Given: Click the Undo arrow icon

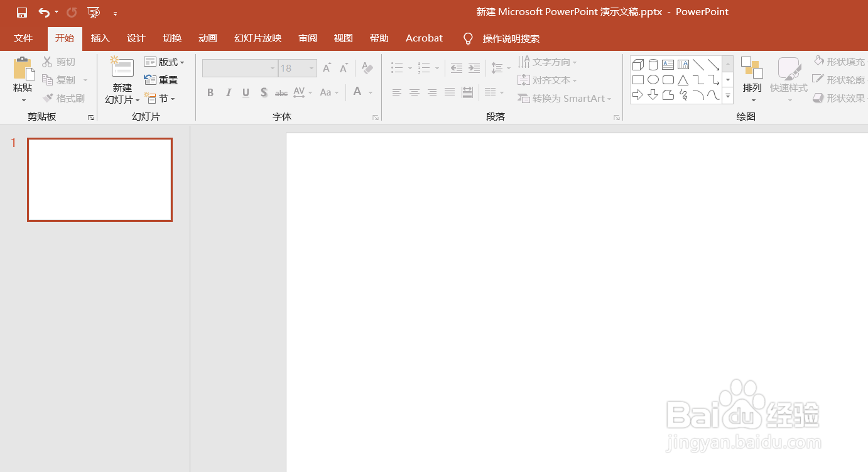Looking at the screenshot, I should pos(43,13).
